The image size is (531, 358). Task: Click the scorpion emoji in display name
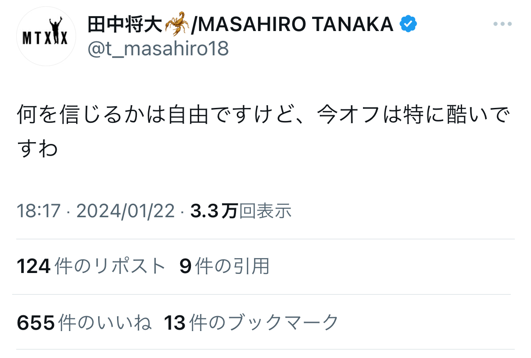click(x=177, y=24)
